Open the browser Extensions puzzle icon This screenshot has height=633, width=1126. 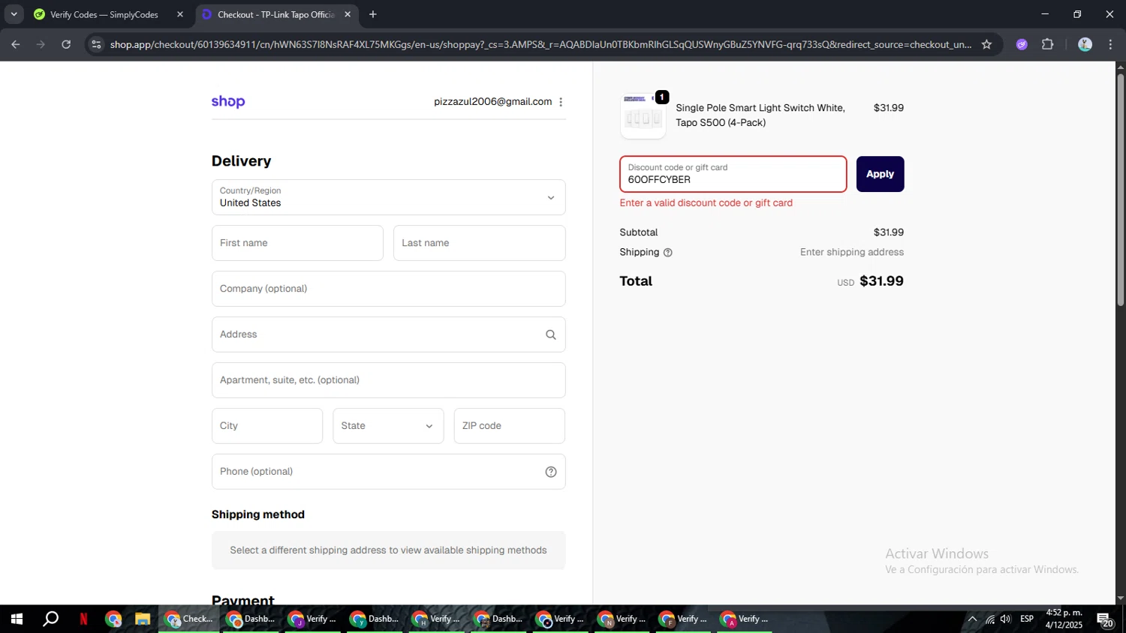1048,44
